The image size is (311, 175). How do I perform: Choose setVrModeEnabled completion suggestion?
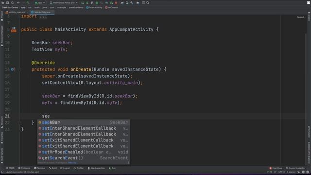tap(84, 152)
